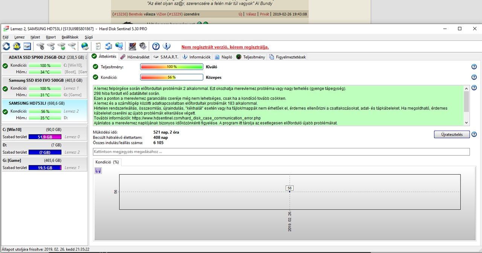Select the D: partition entry
The image size is (482, 253).
click(x=44, y=149)
